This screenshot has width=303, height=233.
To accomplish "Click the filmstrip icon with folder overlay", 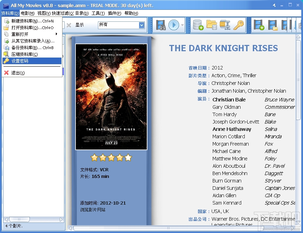I will [x=273, y=25].
